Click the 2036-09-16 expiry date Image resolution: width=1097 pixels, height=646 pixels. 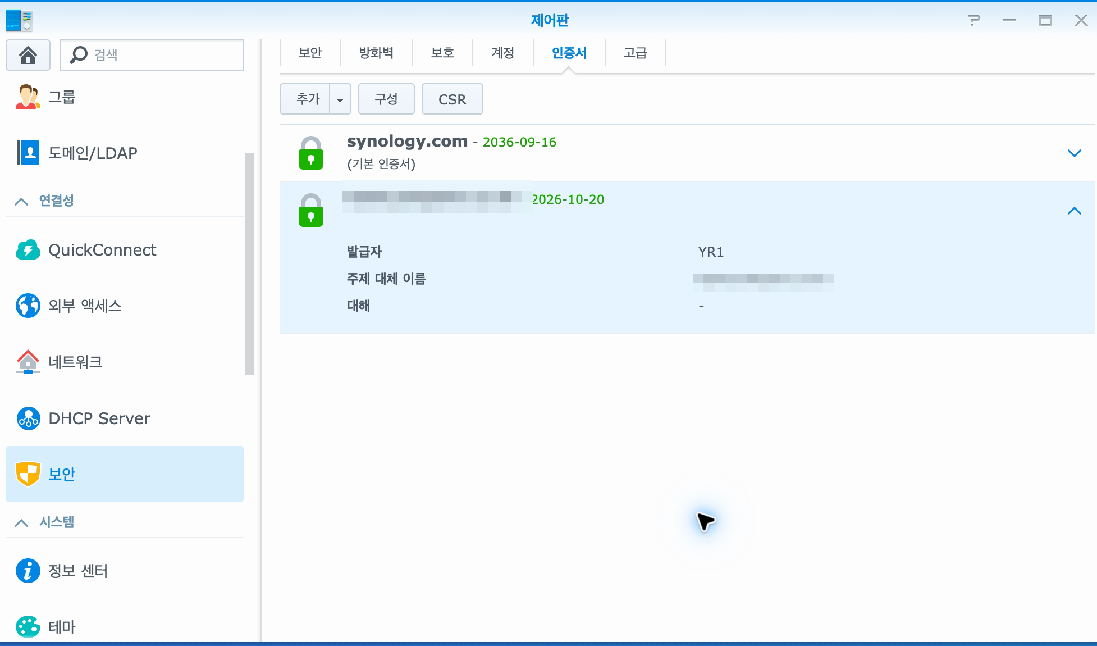point(519,142)
